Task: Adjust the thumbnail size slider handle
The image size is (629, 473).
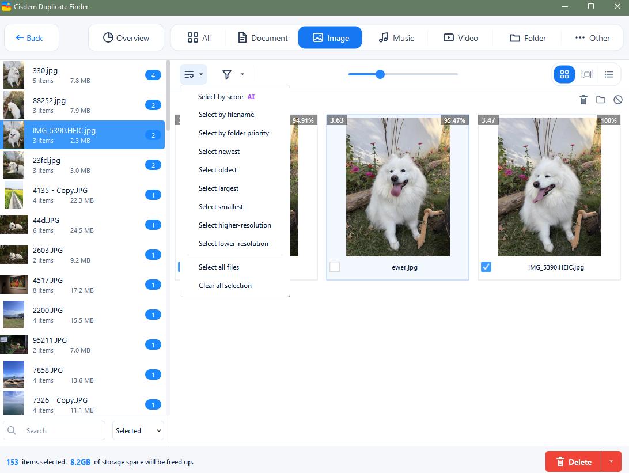Action: tap(380, 74)
